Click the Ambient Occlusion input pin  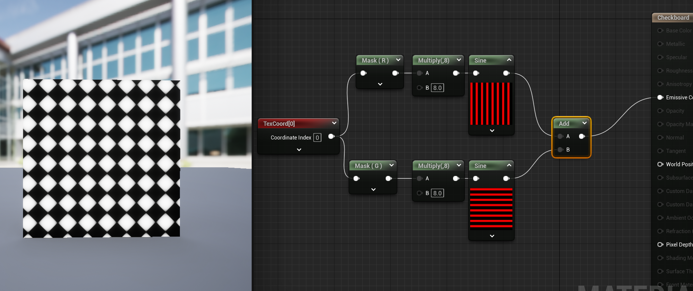coord(660,218)
